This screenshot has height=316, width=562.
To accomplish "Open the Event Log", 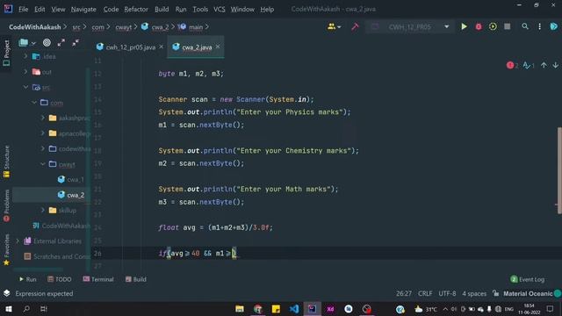I will coord(527,279).
